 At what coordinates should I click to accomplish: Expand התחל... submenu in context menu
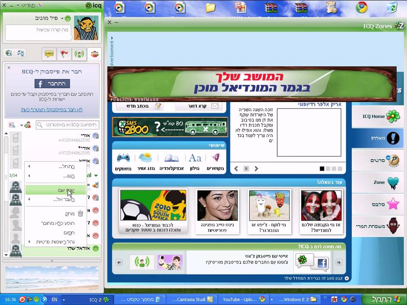pyautogui.click(x=56, y=166)
